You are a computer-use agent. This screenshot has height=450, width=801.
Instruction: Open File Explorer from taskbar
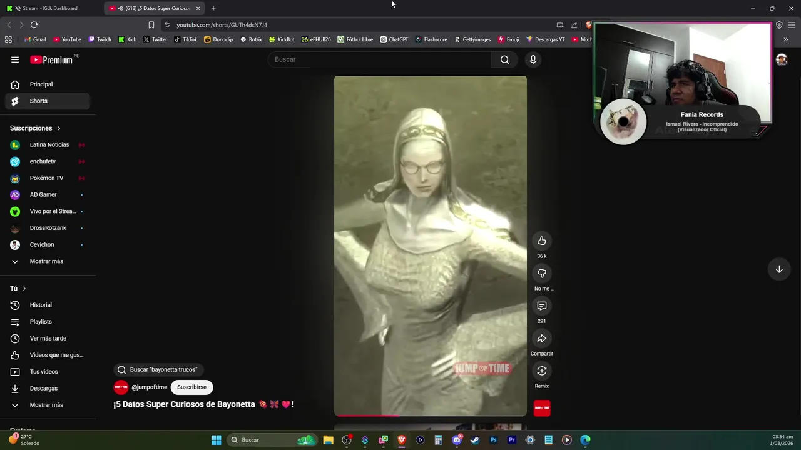(328, 440)
